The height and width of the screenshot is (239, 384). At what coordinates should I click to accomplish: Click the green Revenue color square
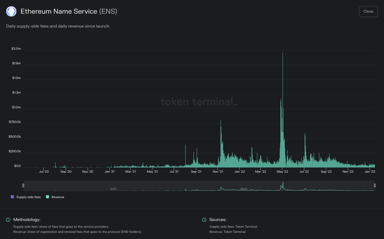pos(47,197)
